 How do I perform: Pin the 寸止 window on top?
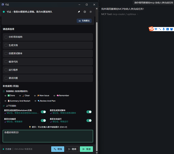click(79, 12)
